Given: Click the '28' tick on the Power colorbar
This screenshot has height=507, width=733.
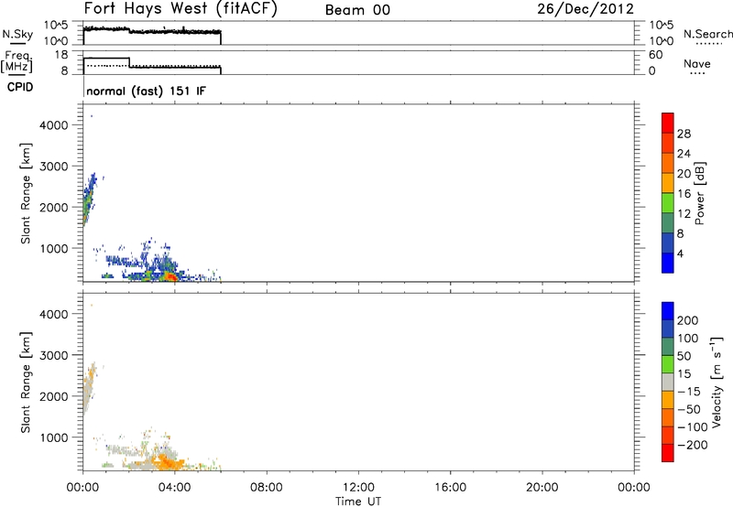Looking at the screenshot, I should point(684,134).
